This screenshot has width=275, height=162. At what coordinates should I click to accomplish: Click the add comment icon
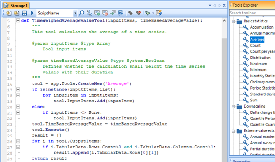pyautogui.click(x=97, y=13)
